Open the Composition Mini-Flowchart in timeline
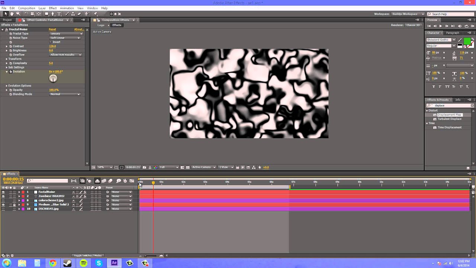Image resolution: width=476 pixels, height=268 pixels. click(74, 181)
